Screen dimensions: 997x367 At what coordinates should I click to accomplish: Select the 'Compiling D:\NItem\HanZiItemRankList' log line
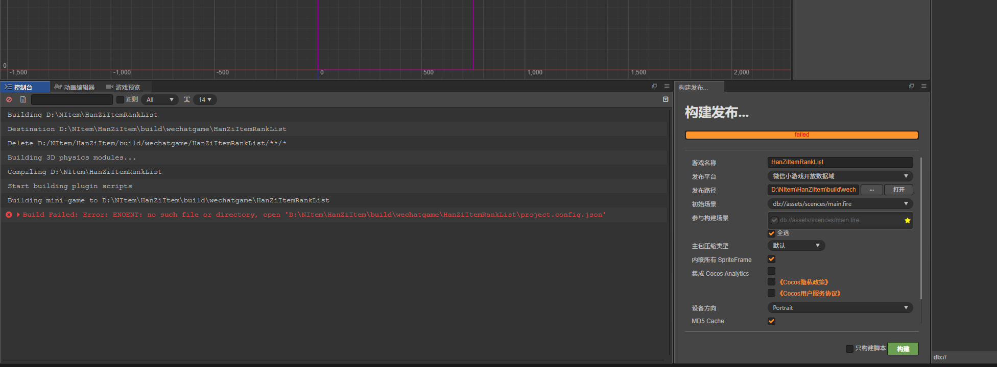click(334, 172)
